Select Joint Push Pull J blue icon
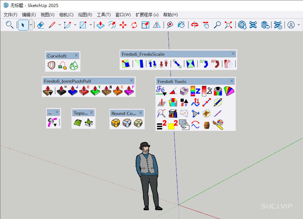Viewport: 303px width, 219px height. pyautogui.click(x=73, y=90)
